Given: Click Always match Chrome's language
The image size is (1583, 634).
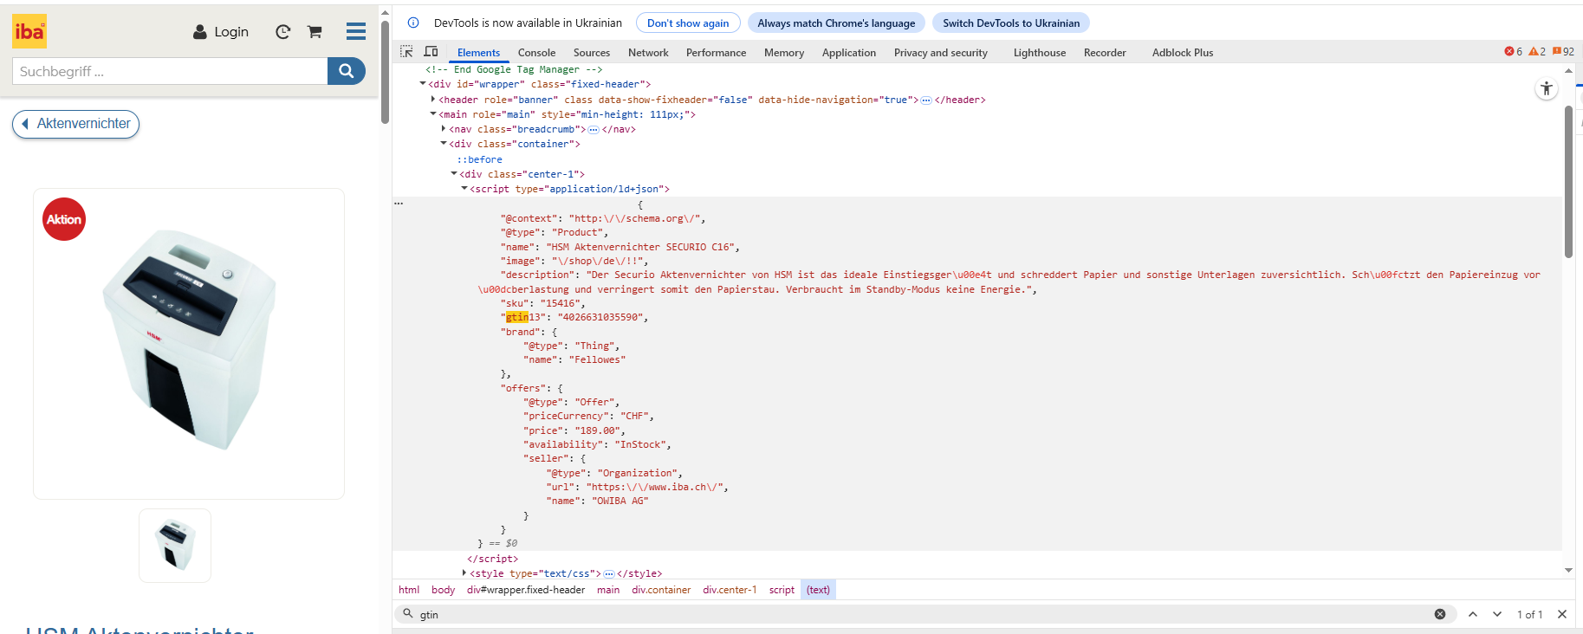Looking at the screenshot, I should (x=836, y=23).
